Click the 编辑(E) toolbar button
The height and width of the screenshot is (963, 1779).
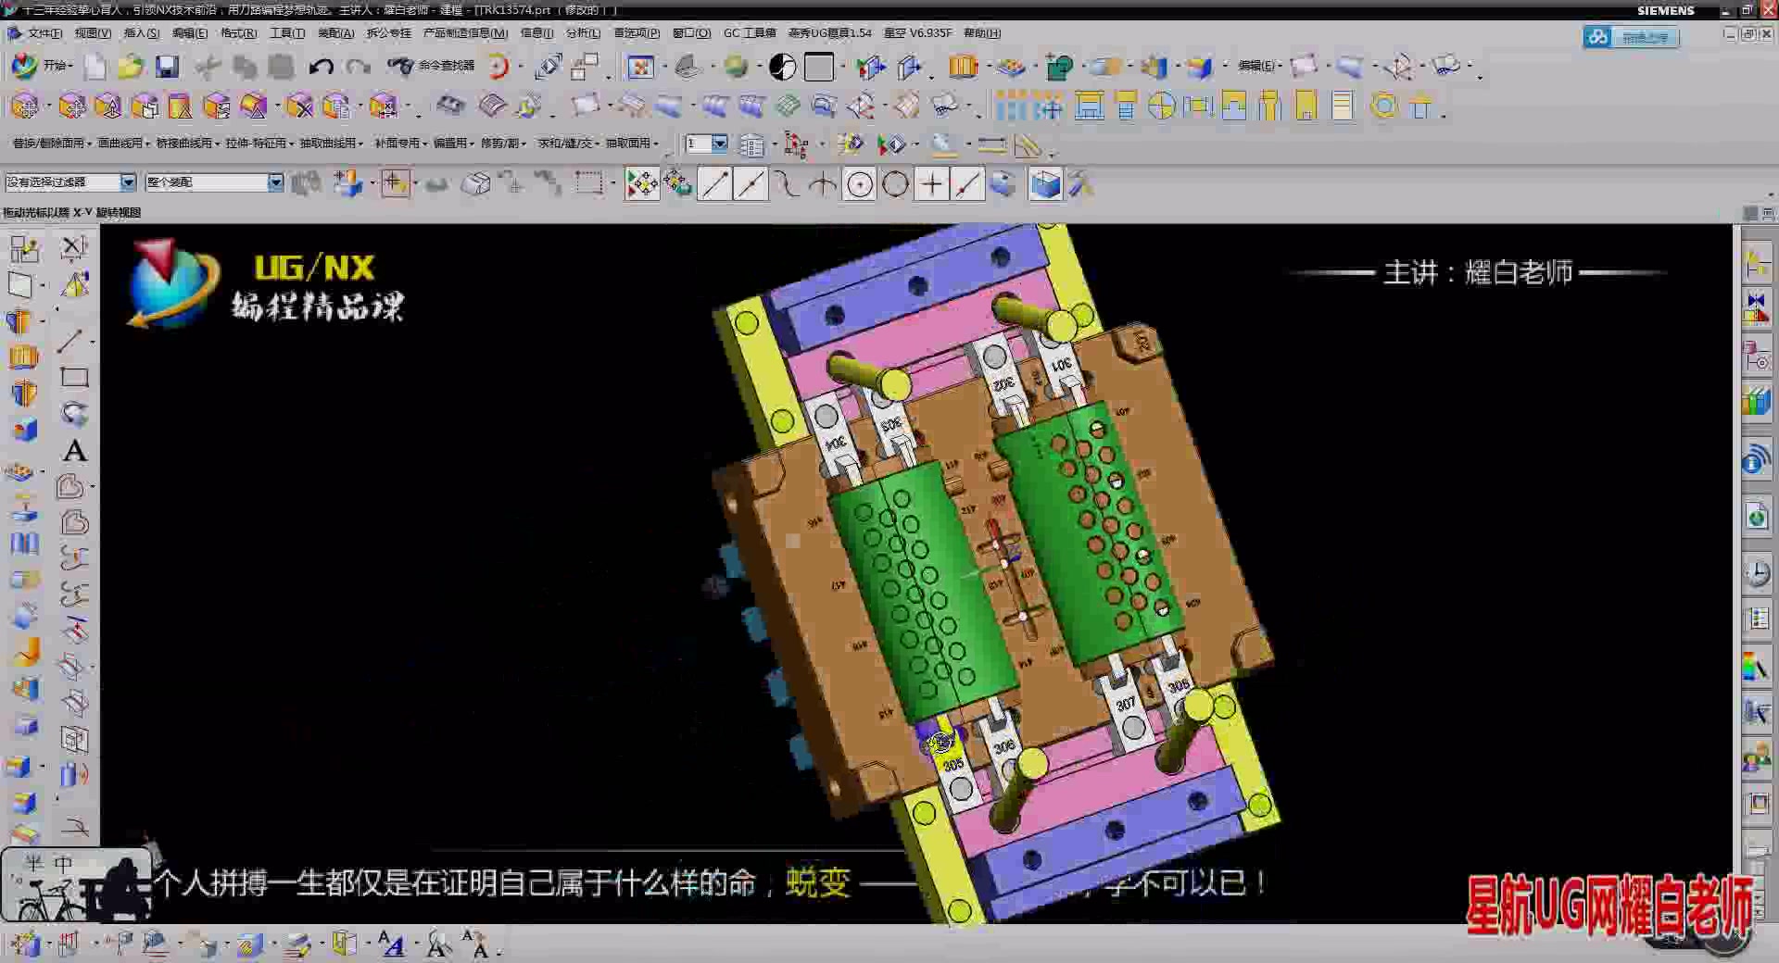tap(1259, 66)
